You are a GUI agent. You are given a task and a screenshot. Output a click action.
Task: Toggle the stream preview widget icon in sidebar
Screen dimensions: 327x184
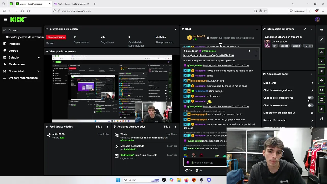[321, 52]
